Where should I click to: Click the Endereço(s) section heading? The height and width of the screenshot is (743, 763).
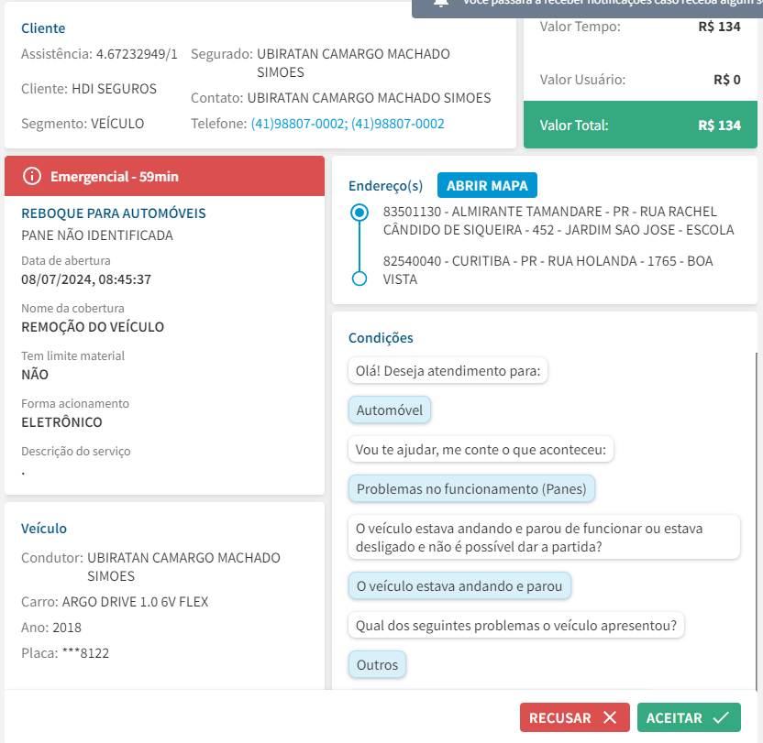(385, 186)
